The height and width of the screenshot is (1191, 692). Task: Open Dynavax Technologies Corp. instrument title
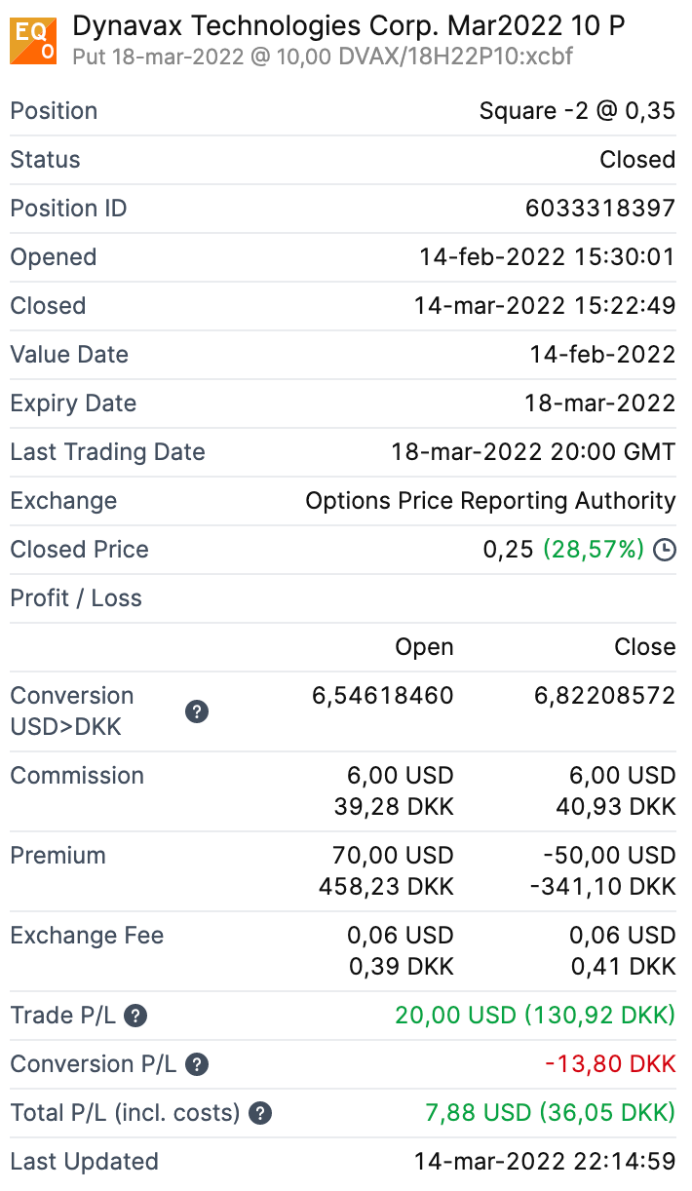pos(350,26)
